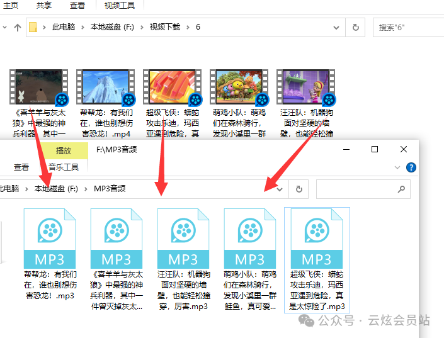Image resolution: width=444 pixels, height=338 pixels.
Task: Click the 搜索"6" search field
Action: [x=408, y=28]
